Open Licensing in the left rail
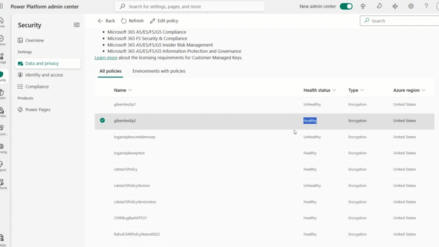The width and height of the screenshot is (439, 247). pyautogui.click(x=2, y=148)
